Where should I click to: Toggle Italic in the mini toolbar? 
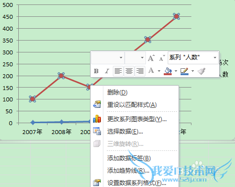(x=107, y=71)
